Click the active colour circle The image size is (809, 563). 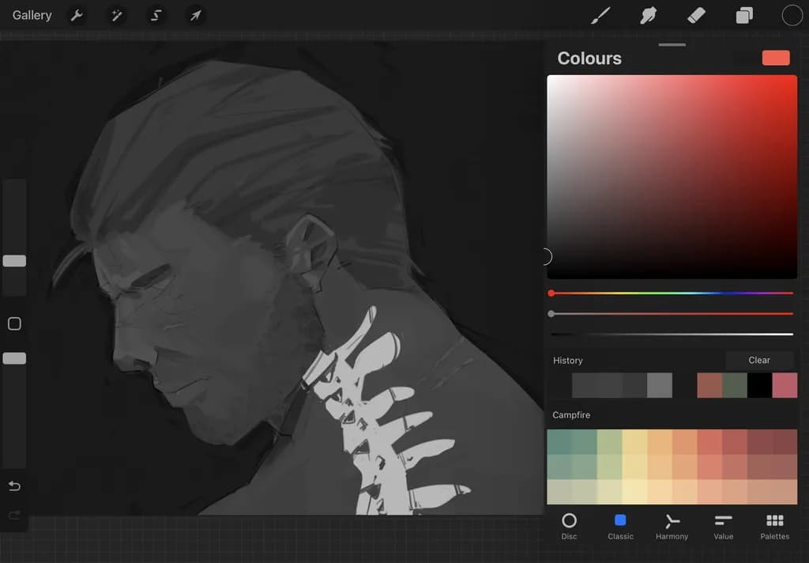click(x=792, y=16)
